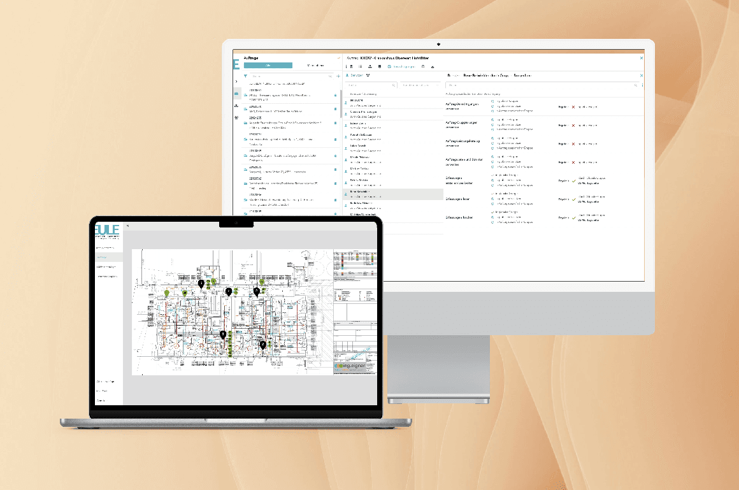Select the teal 'Alle' tab under Aufträge

268,66
